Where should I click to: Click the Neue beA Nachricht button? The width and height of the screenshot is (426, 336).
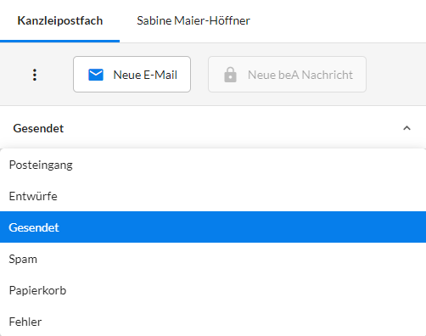287,74
